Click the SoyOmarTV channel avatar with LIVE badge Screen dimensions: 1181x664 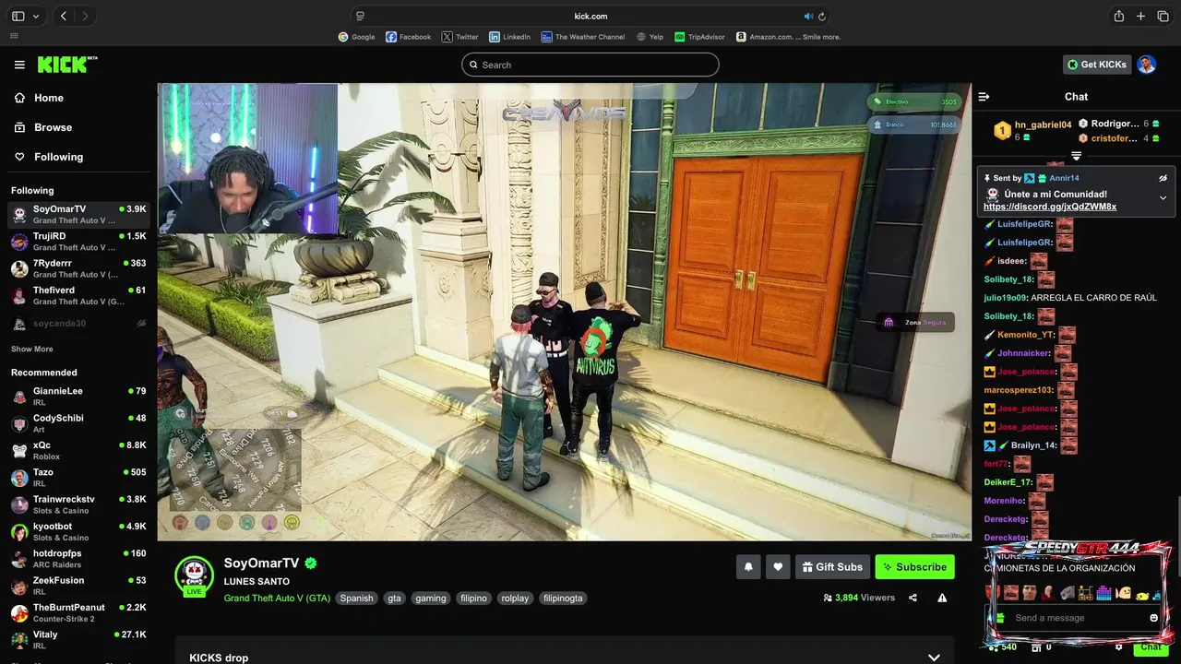click(x=194, y=576)
